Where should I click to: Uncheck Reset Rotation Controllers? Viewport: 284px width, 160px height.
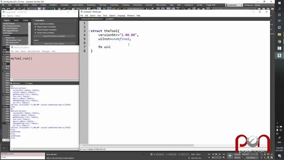point(35,30)
